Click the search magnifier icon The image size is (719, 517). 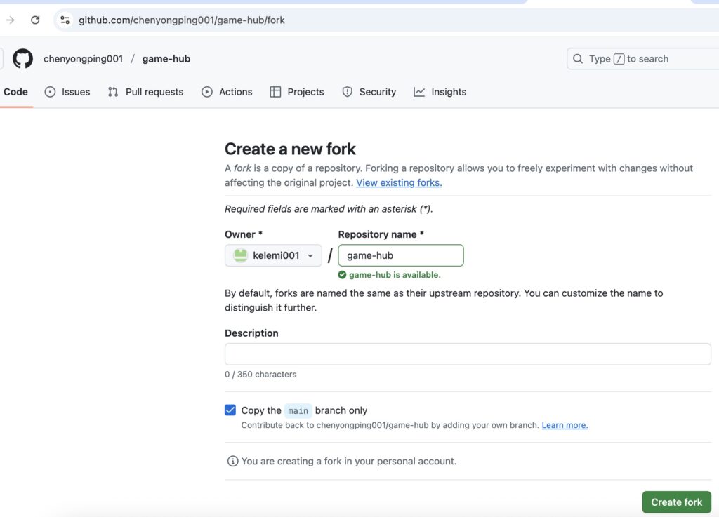pos(578,59)
